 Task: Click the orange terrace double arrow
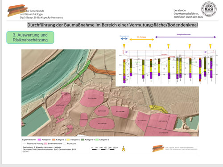142,40
